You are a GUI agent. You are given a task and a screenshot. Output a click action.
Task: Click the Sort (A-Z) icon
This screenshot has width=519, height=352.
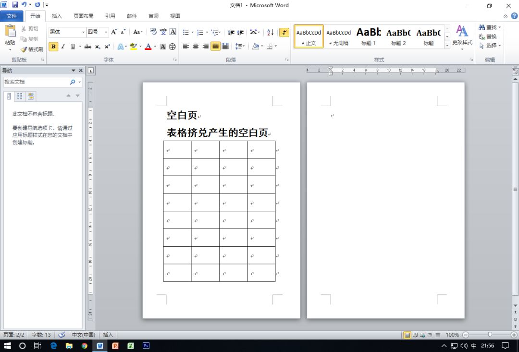pyautogui.click(x=270, y=32)
